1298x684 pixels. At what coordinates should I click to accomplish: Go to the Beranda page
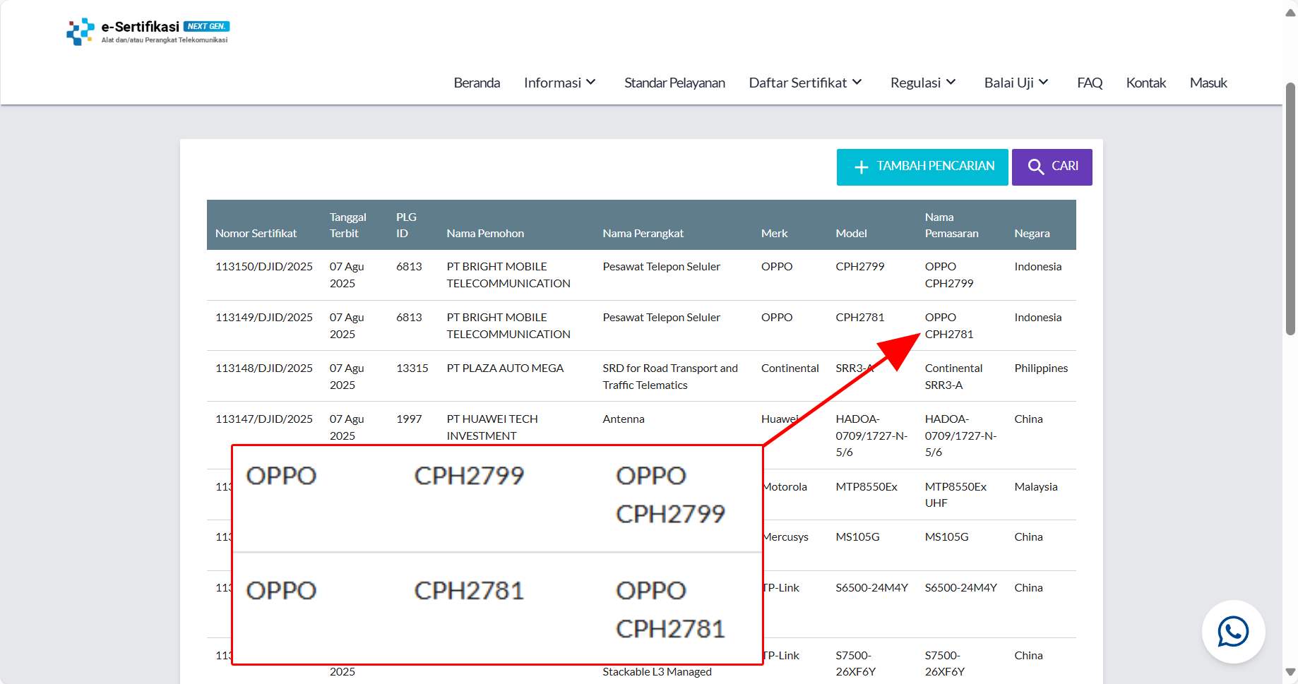coord(477,83)
